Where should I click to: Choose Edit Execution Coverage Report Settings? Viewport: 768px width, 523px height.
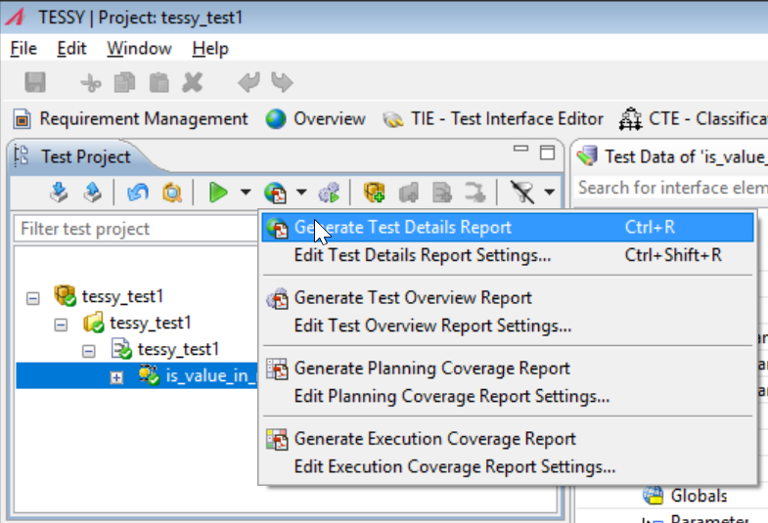click(508, 466)
